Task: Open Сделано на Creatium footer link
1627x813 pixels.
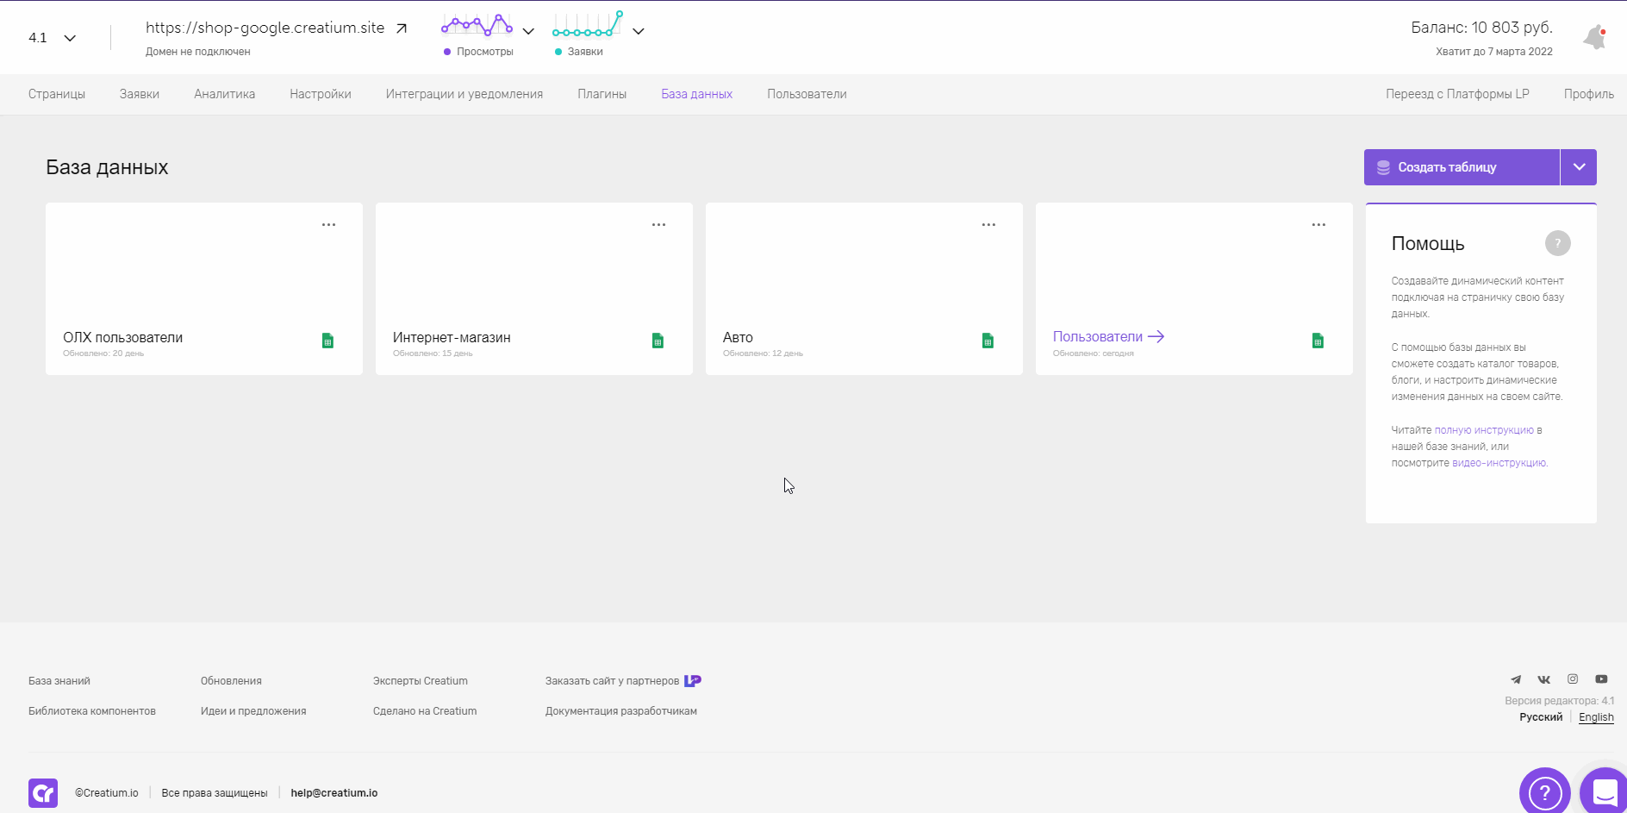Action: [425, 710]
